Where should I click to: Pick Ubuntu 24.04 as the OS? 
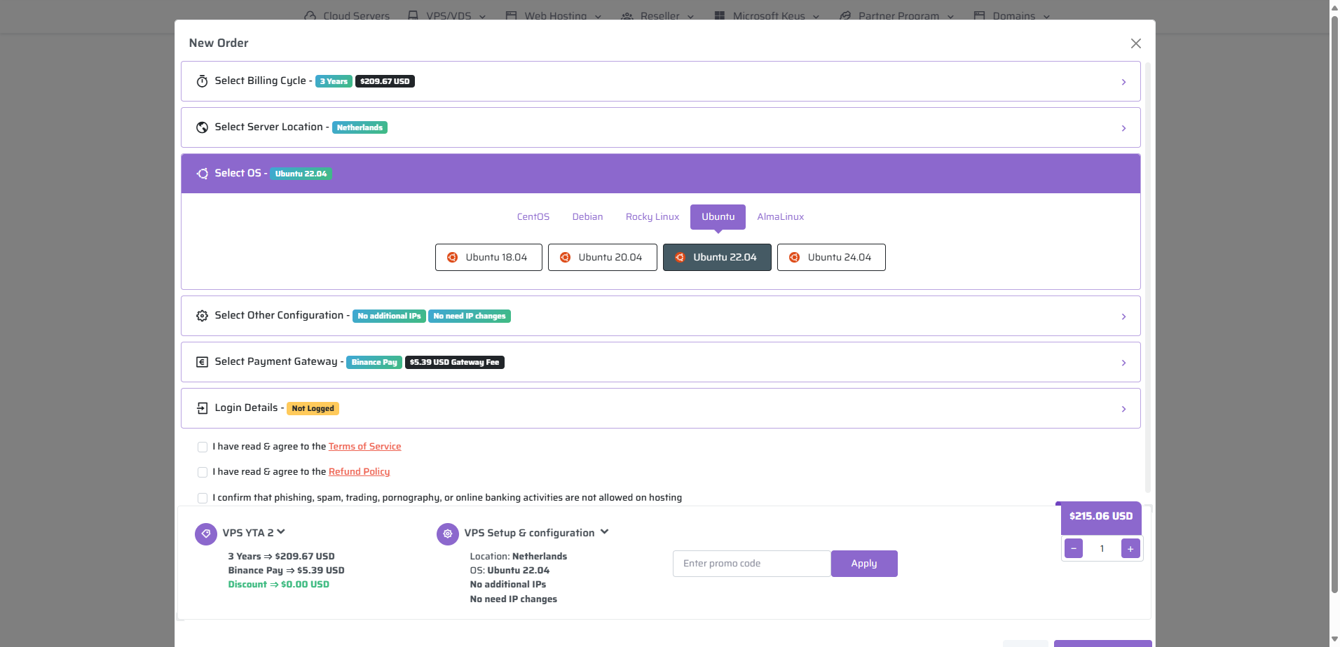(x=831, y=257)
